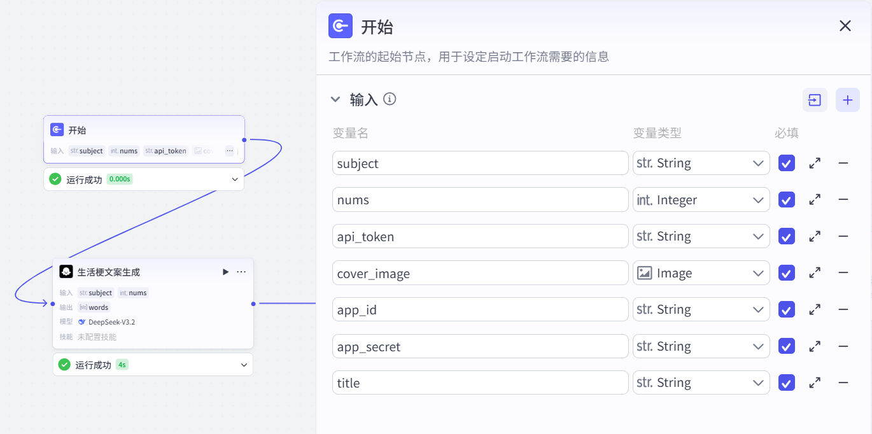
Task: Remove the app_secret variable with minus icon
Action: [x=843, y=346]
